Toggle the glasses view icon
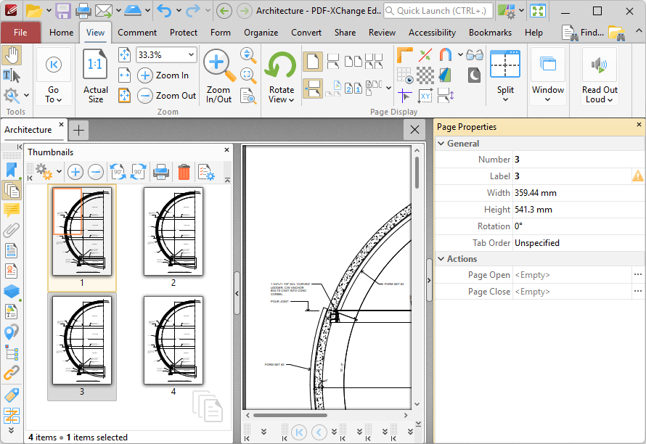The height and width of the screenshot is (444, 646). 475,55
